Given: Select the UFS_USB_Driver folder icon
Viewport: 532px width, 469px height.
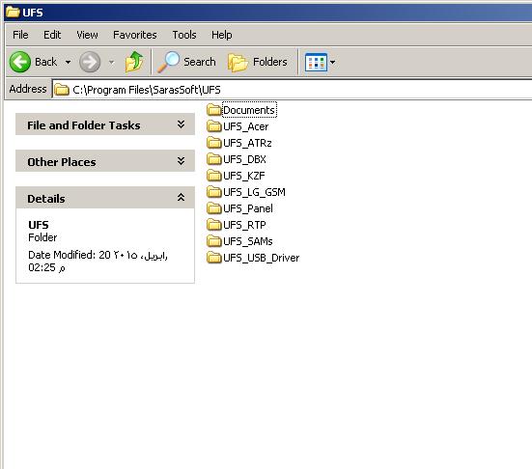Looking at the screenshot, I should (214, 258).
